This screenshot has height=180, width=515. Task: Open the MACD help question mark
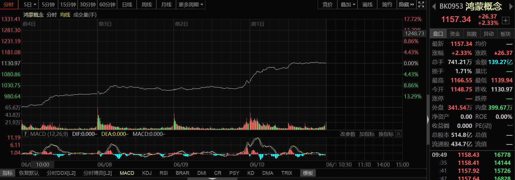click(25, 134)
